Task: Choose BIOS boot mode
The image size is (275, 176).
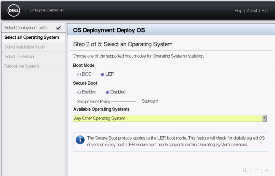Action: tap(79, 74)
